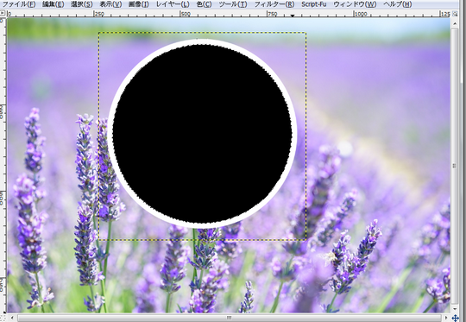This screenshot has width=466, height=322.
Task: Click the horizontal scrollbar right arrow
Action: pyautogui.click(x=446, y=319)
